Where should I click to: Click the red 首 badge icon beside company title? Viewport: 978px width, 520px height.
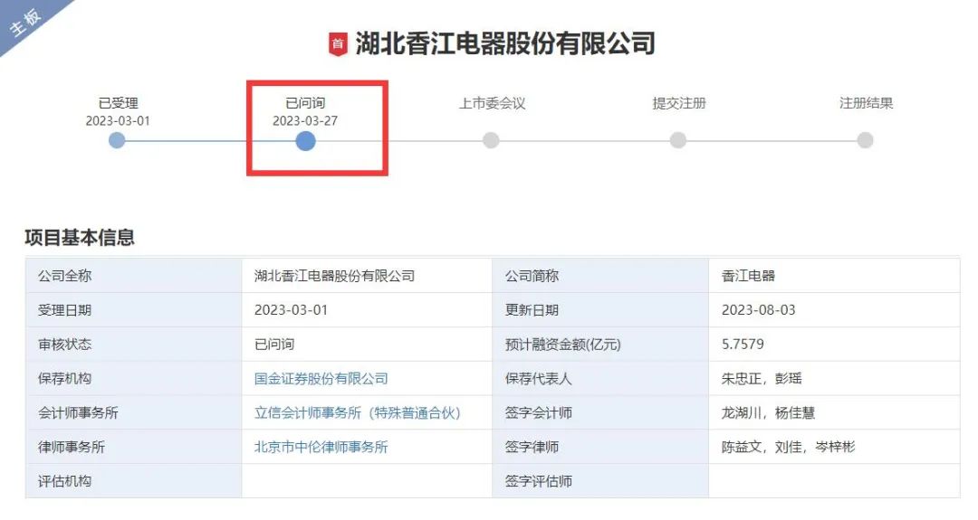[x=338, y=43]
